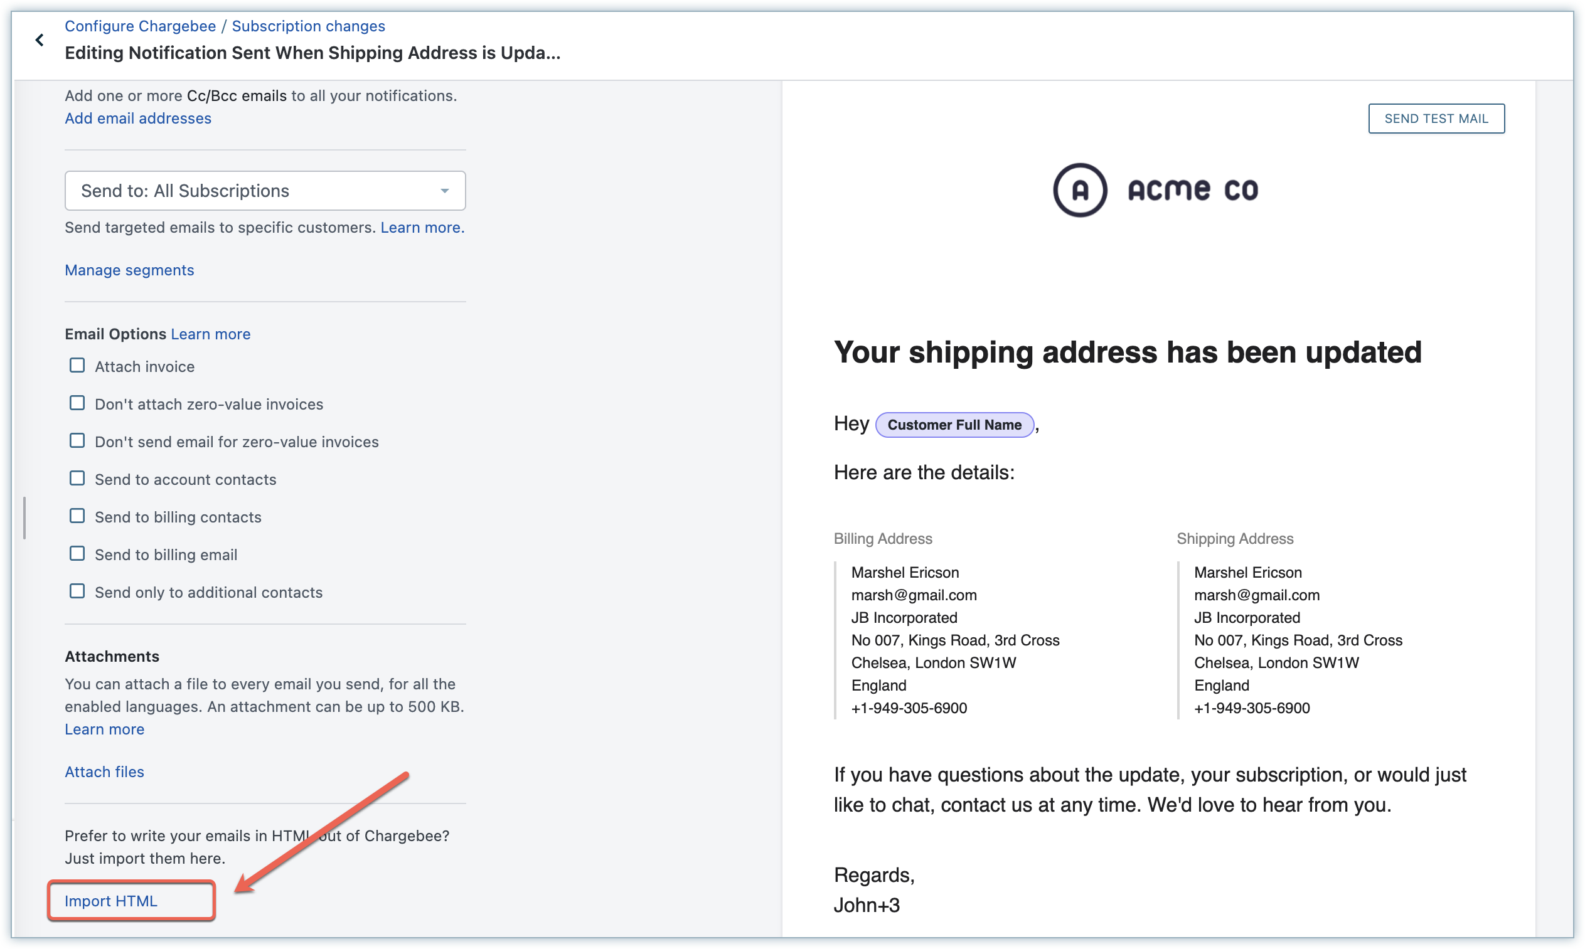Select the Customer Full Name placeholder tag
The height and width of the screenshot is (949, 1585).
point(954,425)
